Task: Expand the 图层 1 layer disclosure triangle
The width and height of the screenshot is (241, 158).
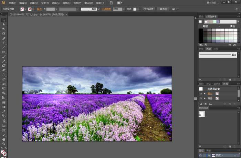Action: (x=209, y=156)
